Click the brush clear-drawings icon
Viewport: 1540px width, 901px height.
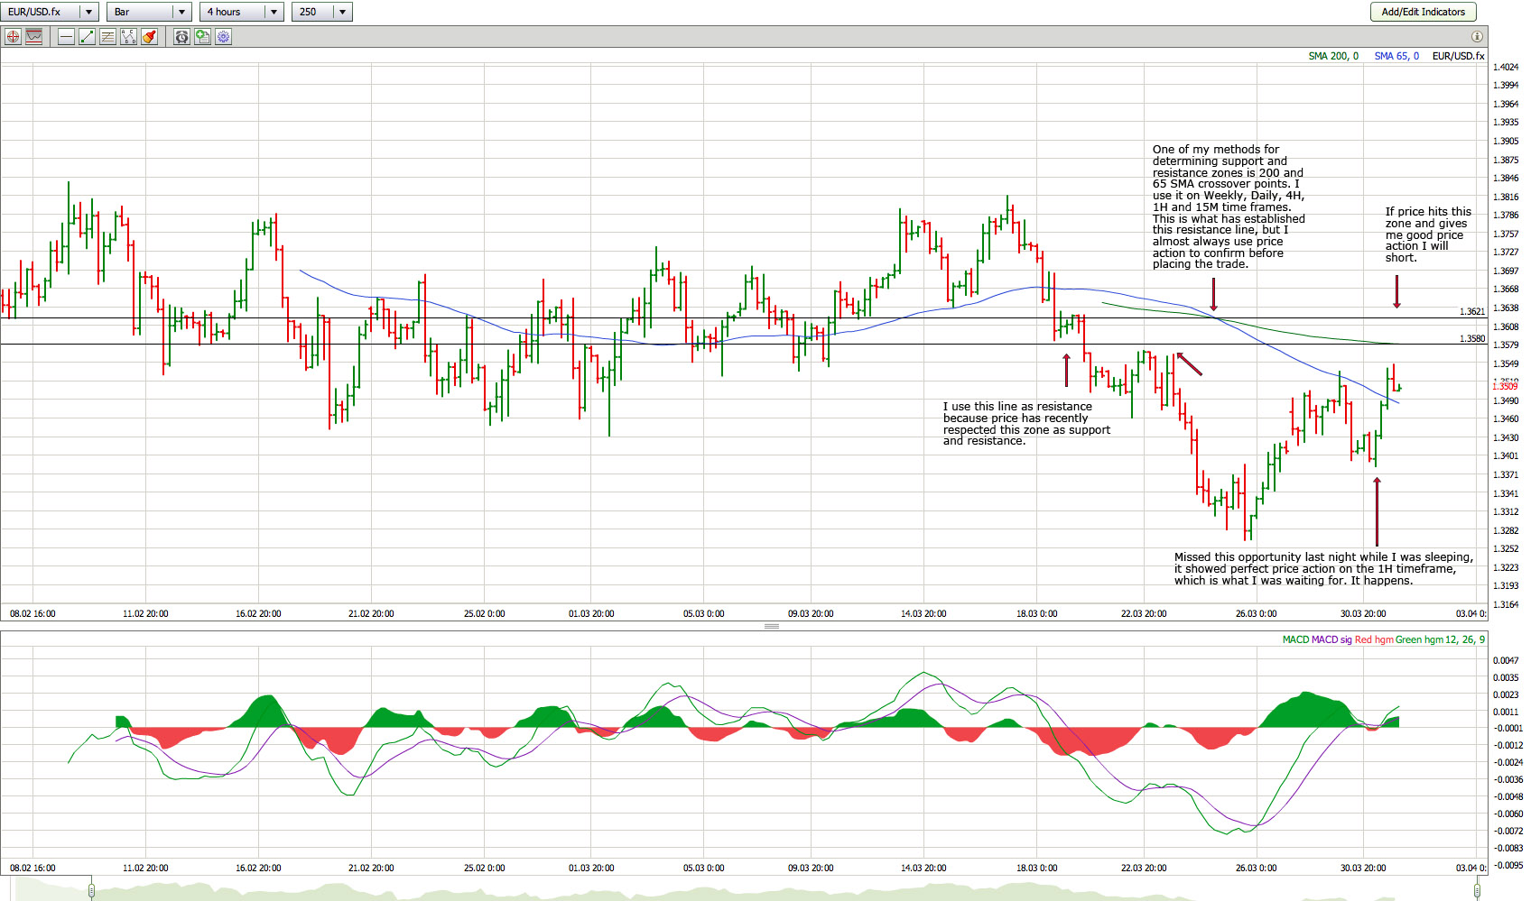(x=149, y=37)
